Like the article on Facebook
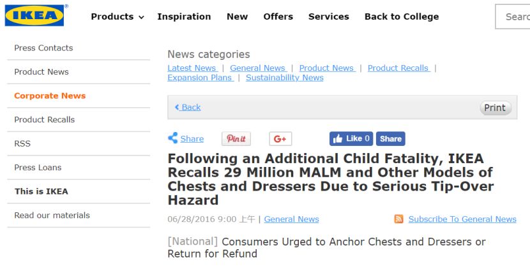 [x=351, y=139]
